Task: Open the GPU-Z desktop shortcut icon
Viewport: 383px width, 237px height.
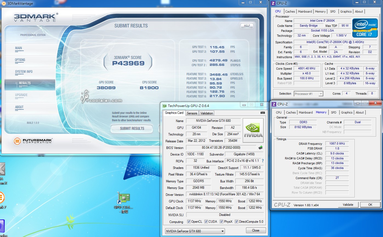Action: 124,198
